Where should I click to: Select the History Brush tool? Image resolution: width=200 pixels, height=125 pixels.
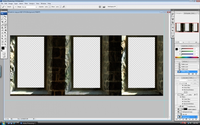click(x=5, y=28)
